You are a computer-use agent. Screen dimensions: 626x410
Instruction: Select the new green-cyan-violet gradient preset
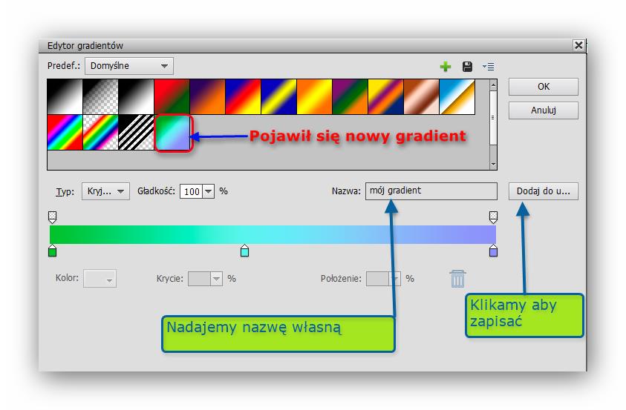coord(173,133)
